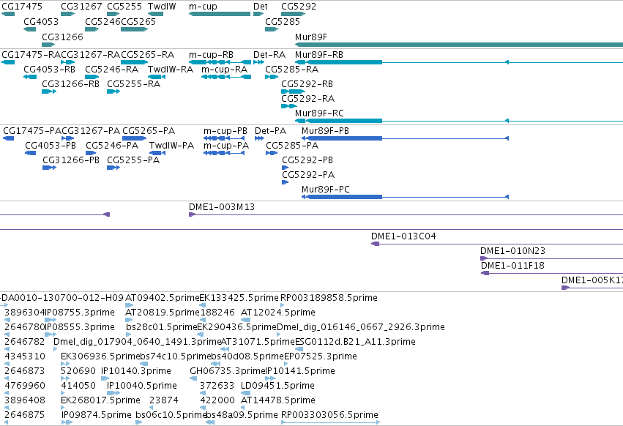The height and width of the screenshot is (426, 623).
Task: Select protein Mur89F-PC label
Action: pyautogui.click(x=326, y=189)
